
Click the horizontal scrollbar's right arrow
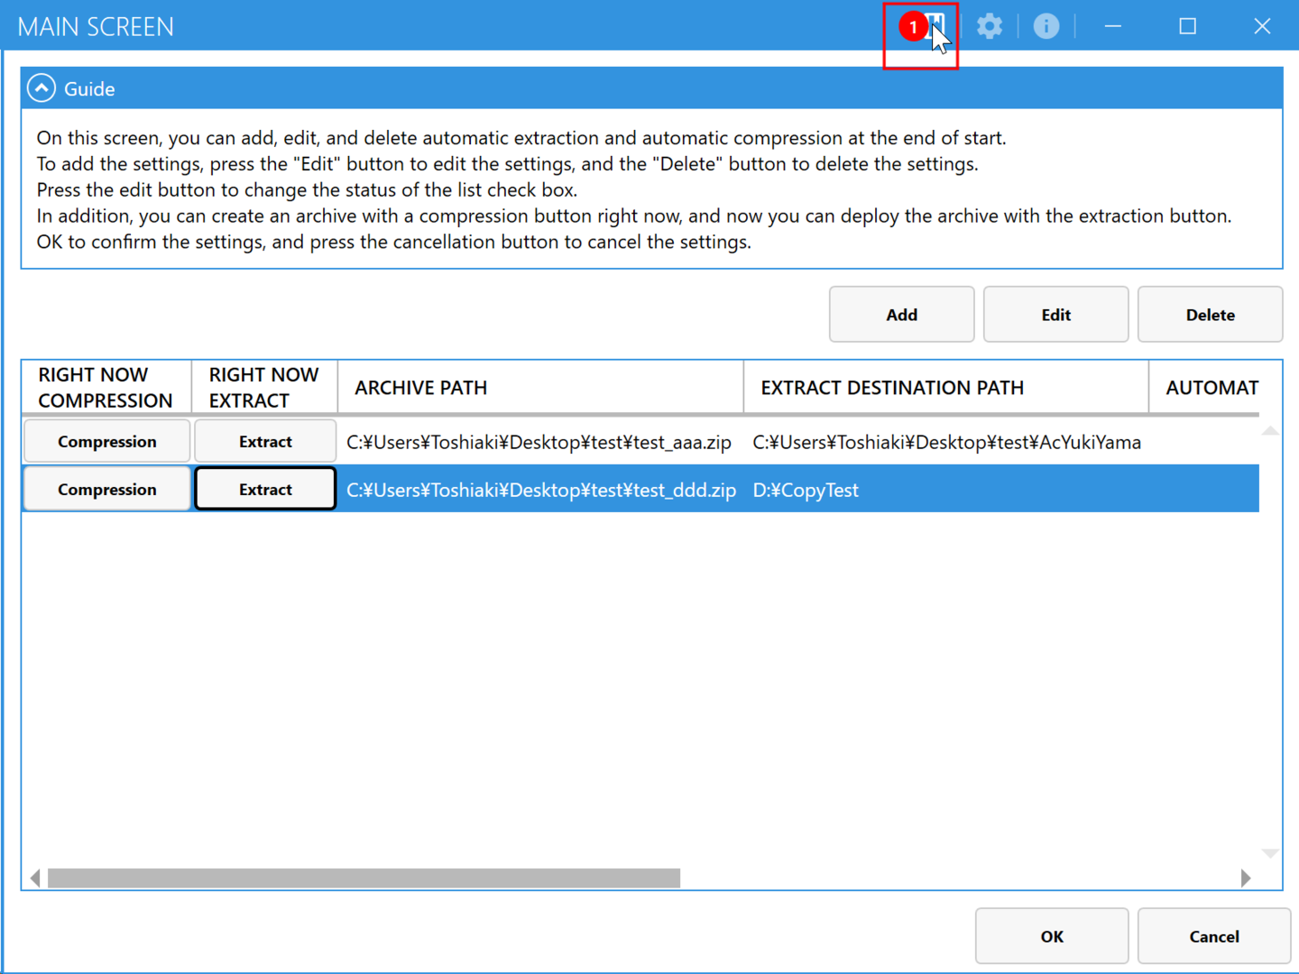tap(1246, 878)
